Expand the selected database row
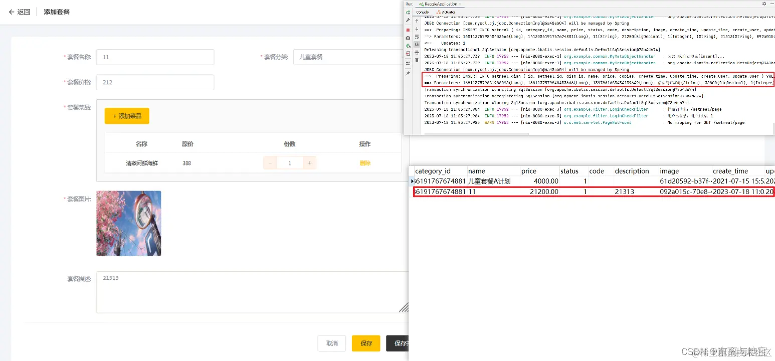This screenshot has height=361, width=775. [412, 181]
